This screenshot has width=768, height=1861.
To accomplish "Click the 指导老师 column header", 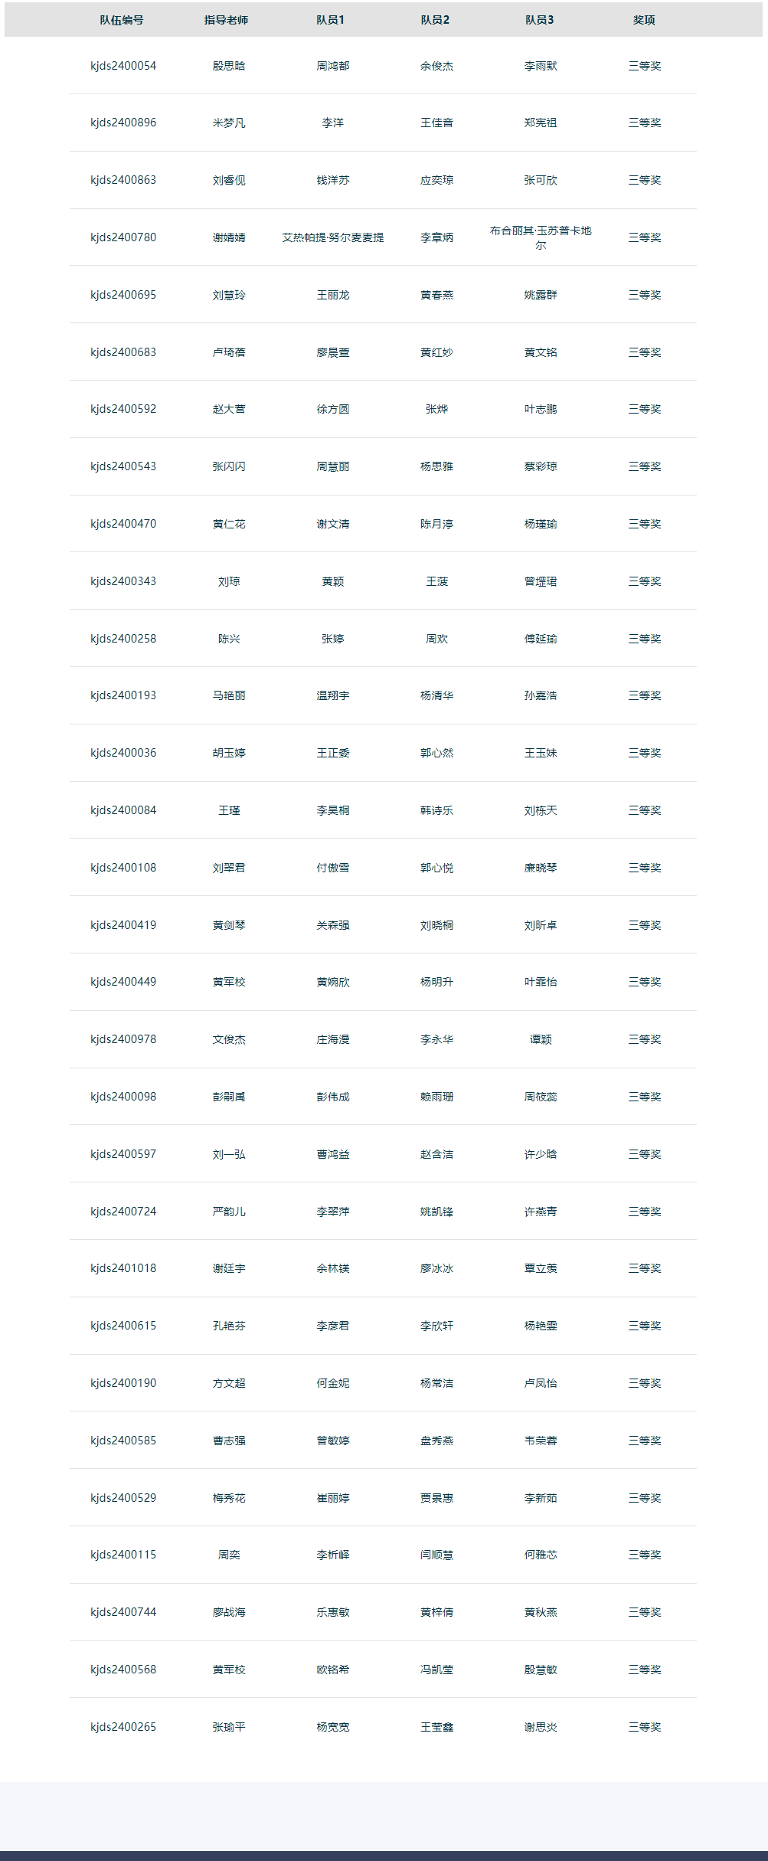I will [x=226, y=20].
